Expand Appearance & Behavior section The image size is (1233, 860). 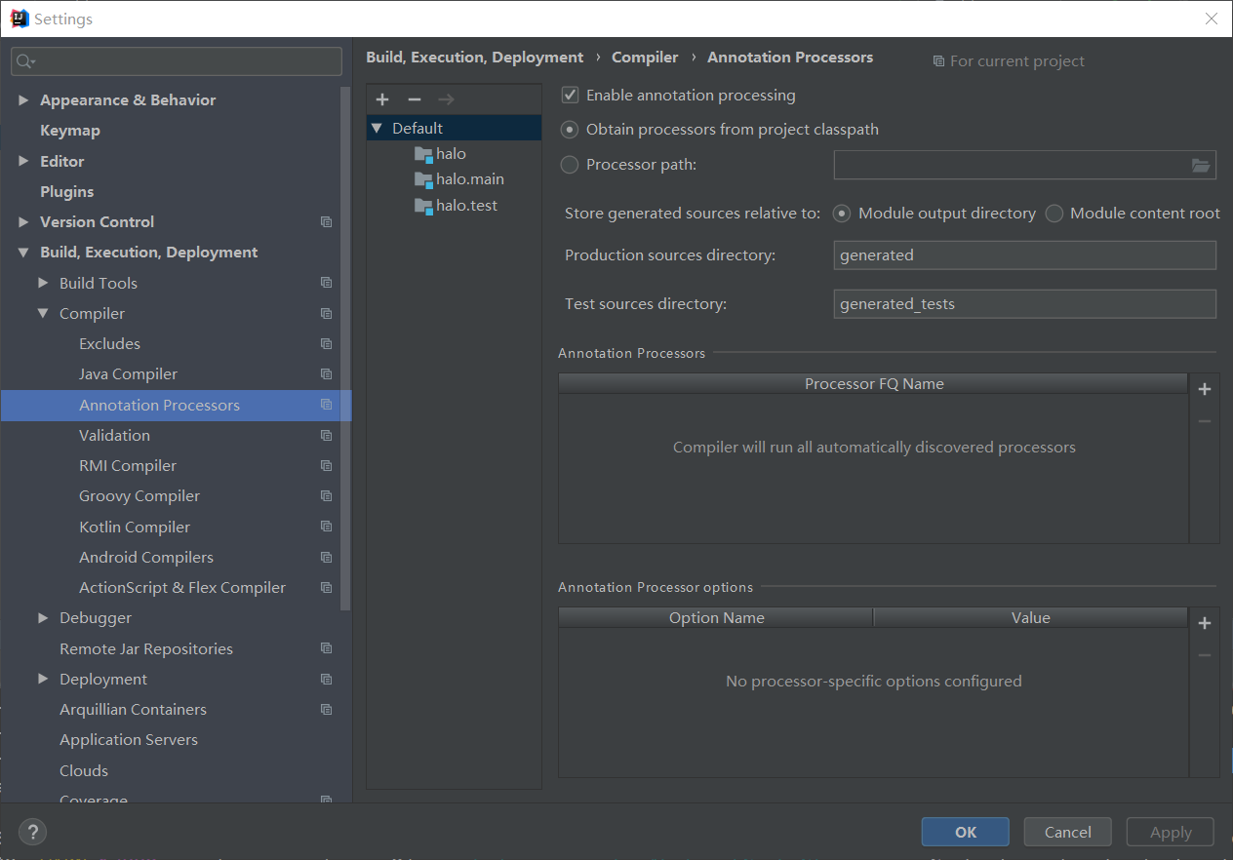(23, 100)
